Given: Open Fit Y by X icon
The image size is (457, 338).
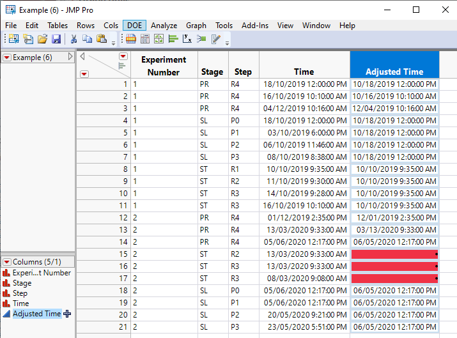Looking at the screenshot, I should [187, 39].
